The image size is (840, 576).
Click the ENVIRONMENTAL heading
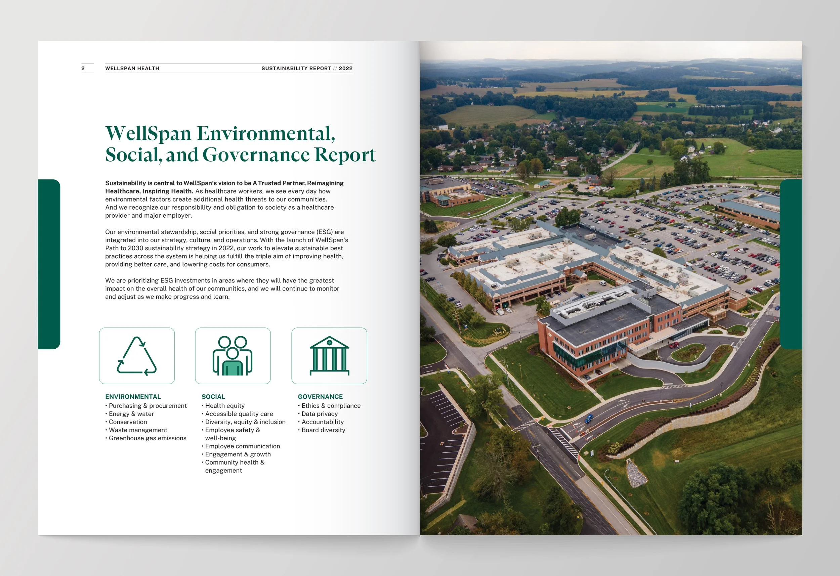133,396
